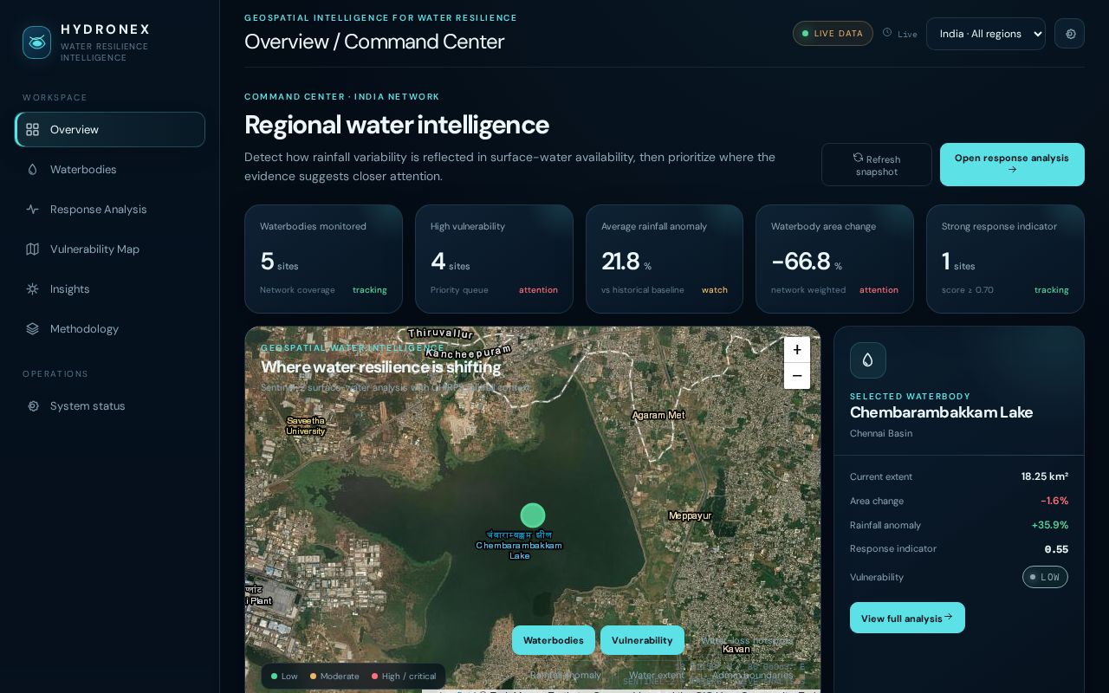Click the Methodology layers icon
This screenshot has width=1109, height=693.
pyautogui.click(x=33, y=329)
